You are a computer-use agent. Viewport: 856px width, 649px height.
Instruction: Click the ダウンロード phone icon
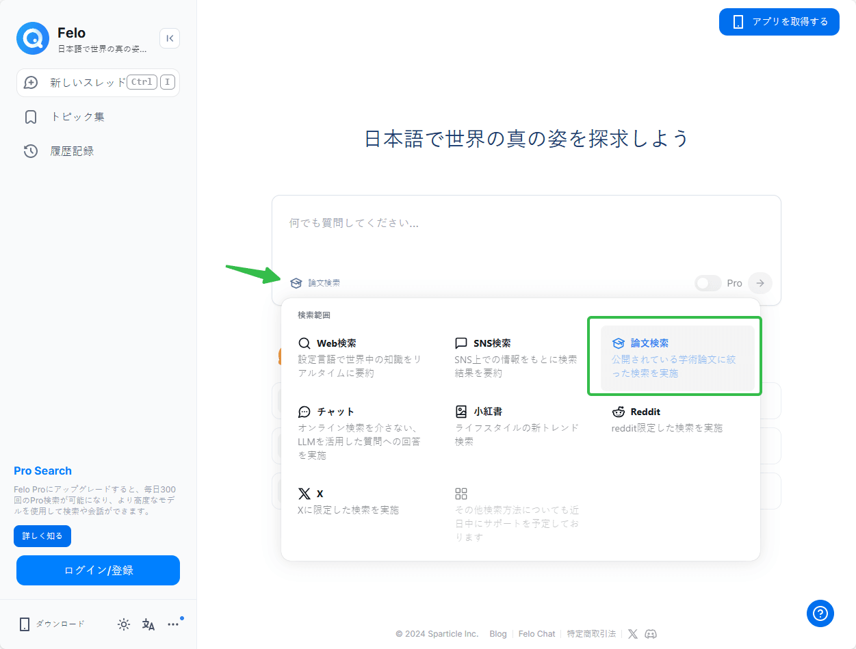(25, 624)
